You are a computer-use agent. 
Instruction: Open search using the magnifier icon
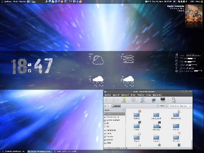click(174, 100)
